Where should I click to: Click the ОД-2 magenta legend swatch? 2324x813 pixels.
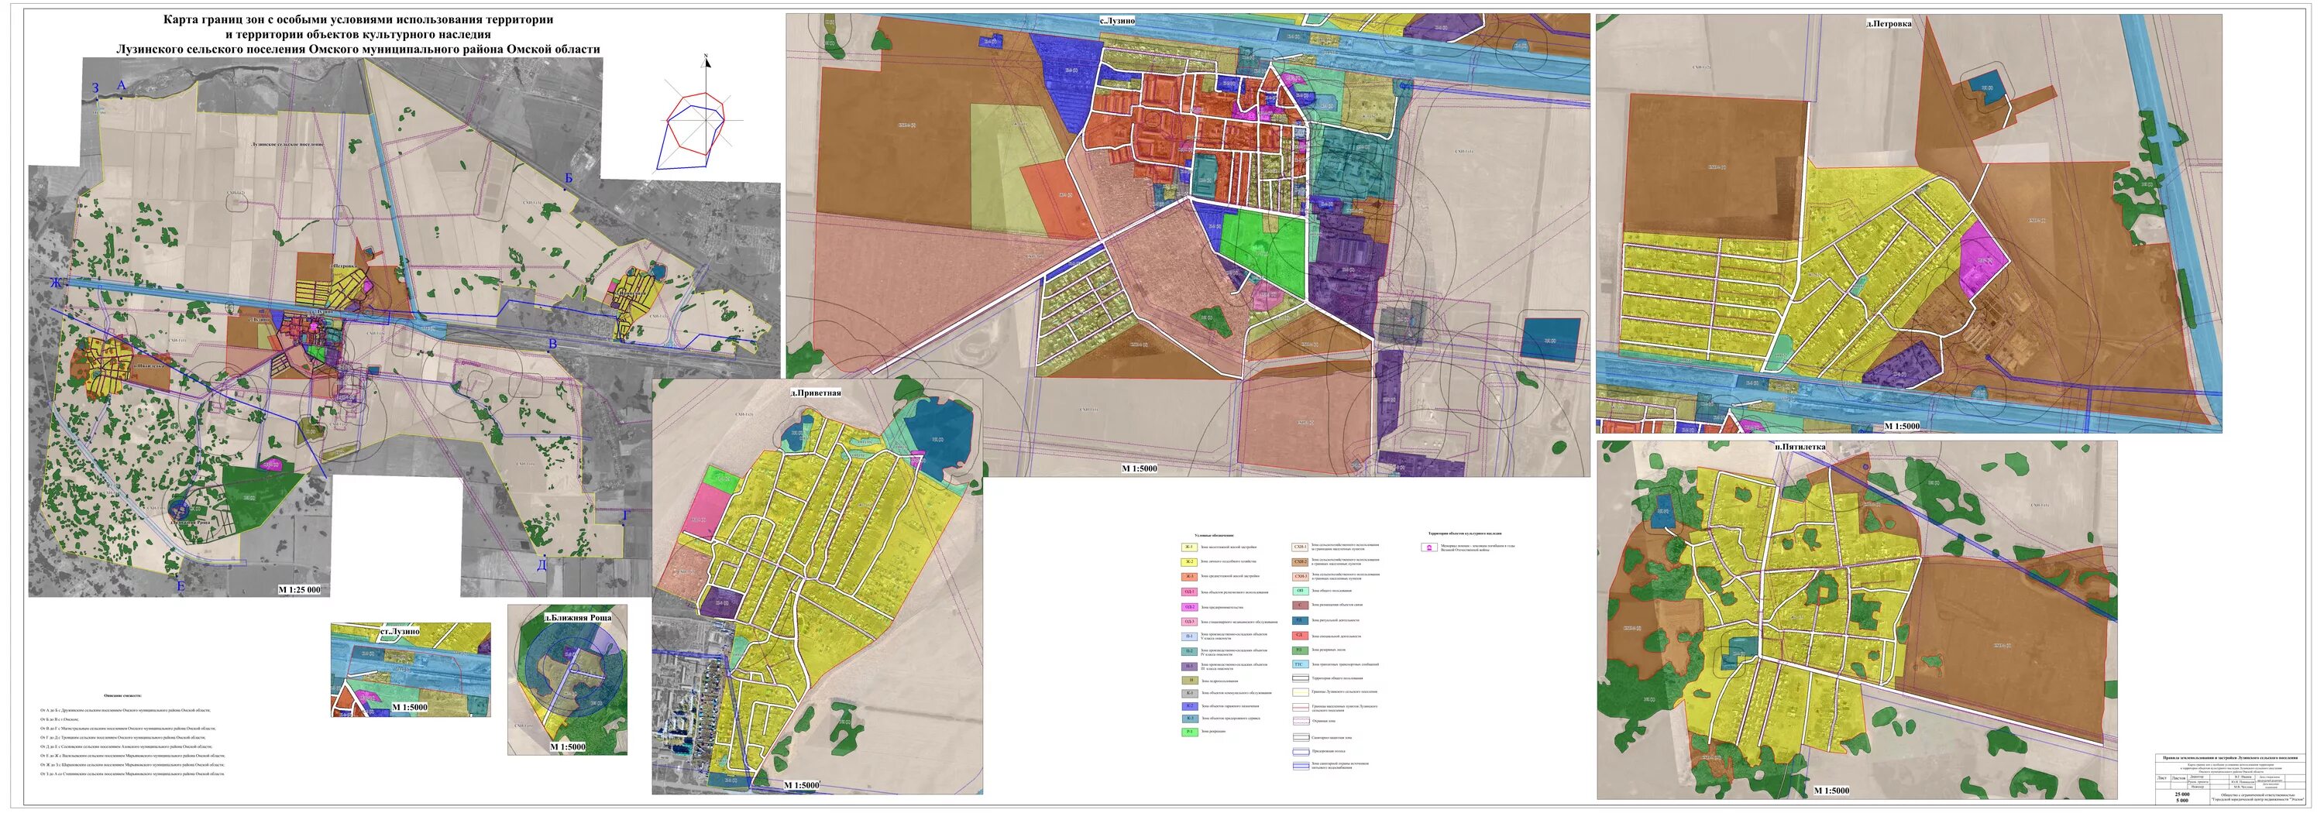point(1190,606)
